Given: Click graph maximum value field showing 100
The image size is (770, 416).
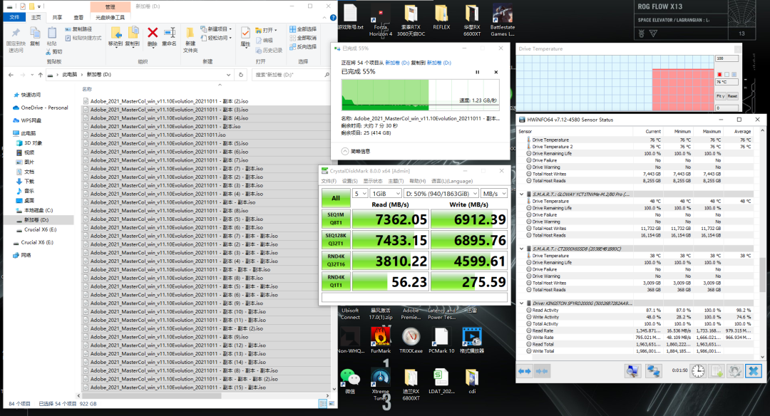Looking at the screenshot, I should [x=727, y=58].
